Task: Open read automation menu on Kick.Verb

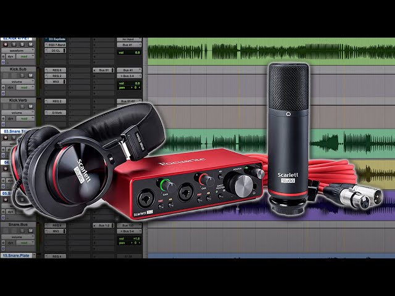Action: coord(25,118)
